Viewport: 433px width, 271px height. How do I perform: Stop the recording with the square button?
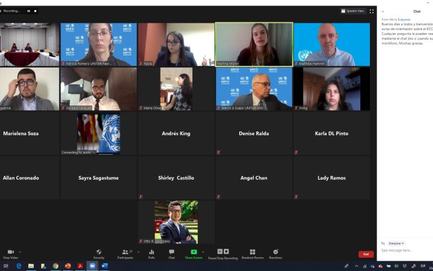tap(35, 11)
